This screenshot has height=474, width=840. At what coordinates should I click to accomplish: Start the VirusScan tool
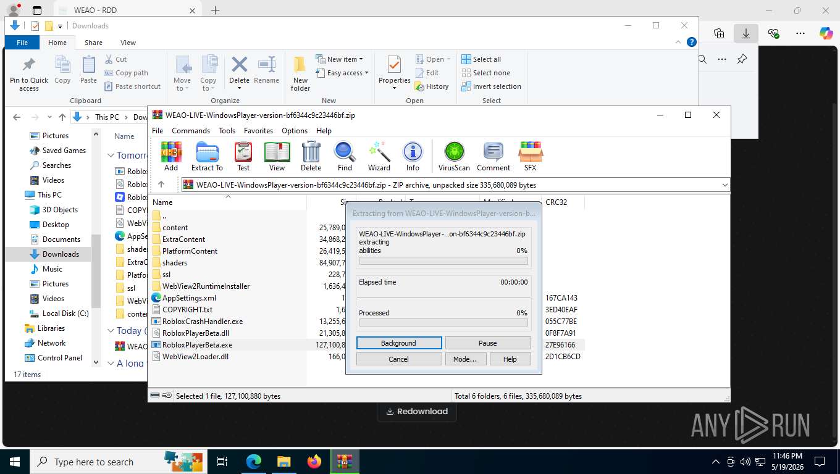point(454,156)
